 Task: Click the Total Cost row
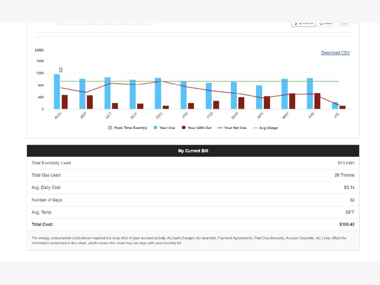pos(193,225)
